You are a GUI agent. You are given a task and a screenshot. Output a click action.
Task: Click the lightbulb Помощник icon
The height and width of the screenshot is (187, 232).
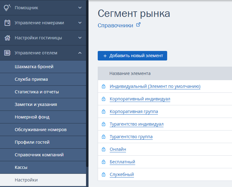(x=7, y=8)
